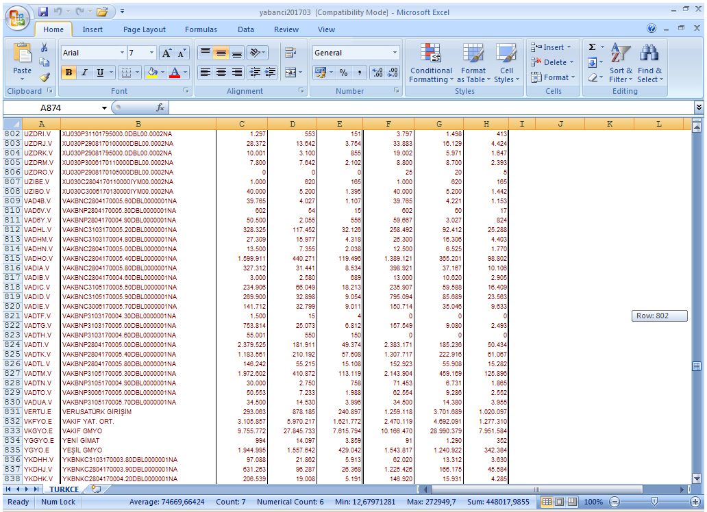
Task: Apply center horizontal alignment
Action: point(221,72)
